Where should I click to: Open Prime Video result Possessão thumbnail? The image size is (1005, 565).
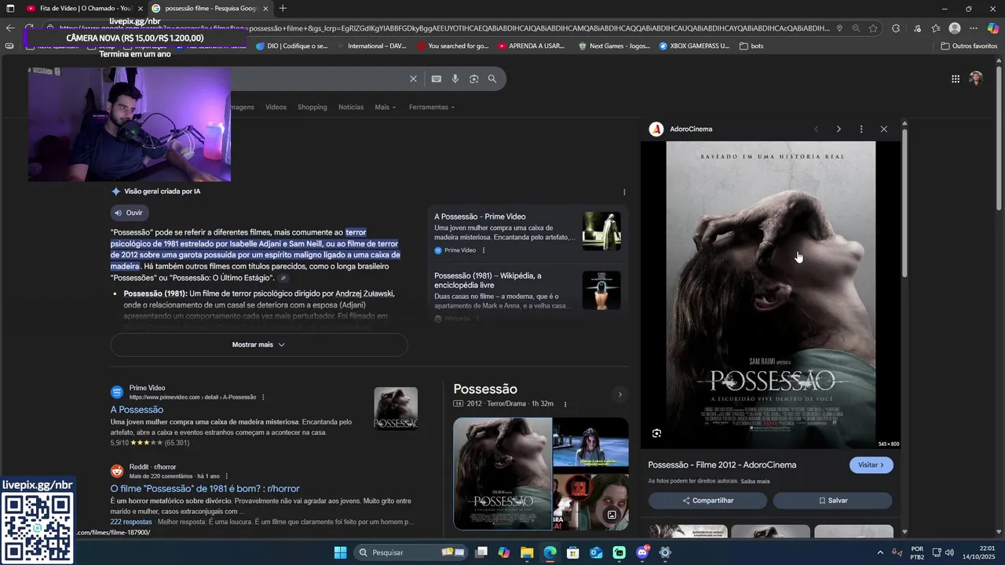click(396, 409)
